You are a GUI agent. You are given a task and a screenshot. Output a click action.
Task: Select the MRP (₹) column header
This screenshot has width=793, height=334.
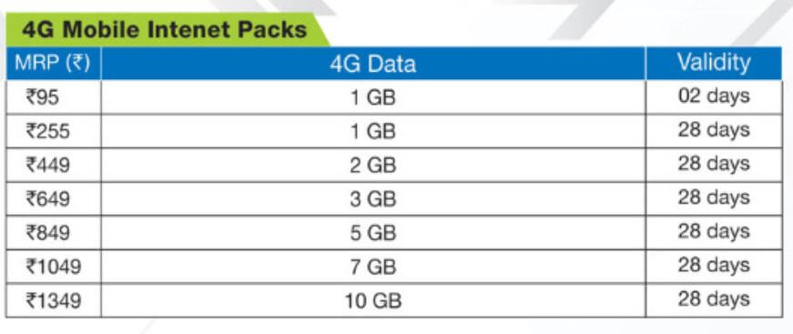[x=53, y=64]
